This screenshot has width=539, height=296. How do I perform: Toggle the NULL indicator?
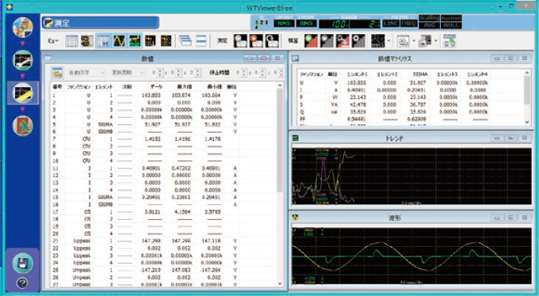(x=451, y=25)
